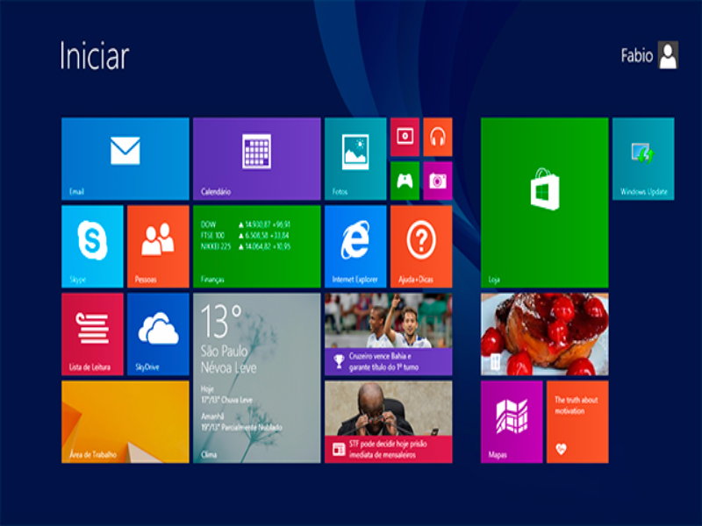Open the Camera small tile
Image resolution: width=702 pixels, height=526 pixels.
[438, 181]
